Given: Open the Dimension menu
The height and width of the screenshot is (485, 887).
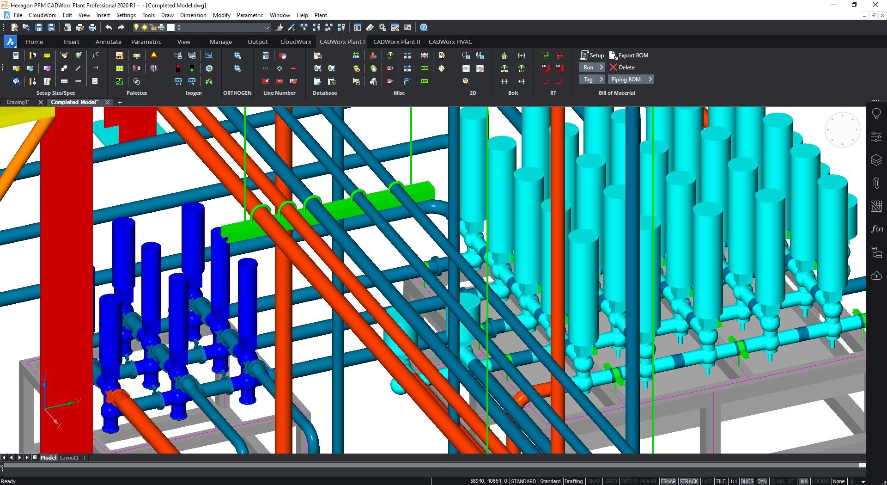Looking at the screenshot, I should pos(193,15).
